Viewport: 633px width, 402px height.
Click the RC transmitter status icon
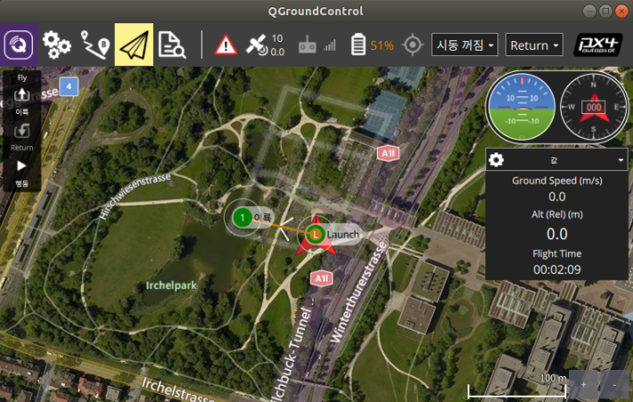pyautogui.click(x=308, y=45)
